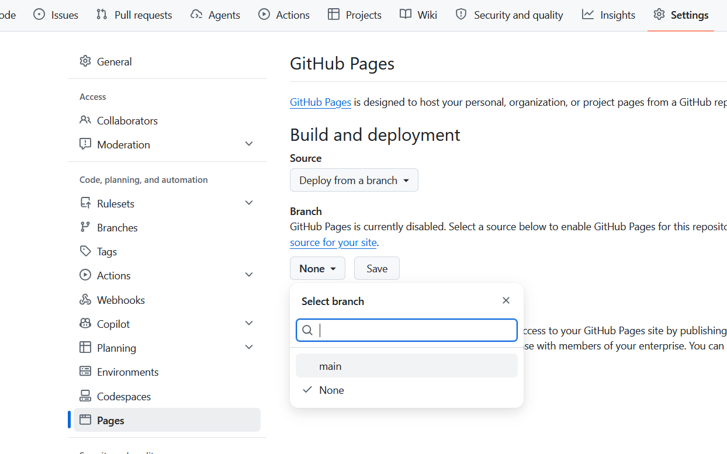Viewport: 727px width, 454px height.
Task: Expand the sidebar Actions section chevron
Action: (x=249, y=275)
